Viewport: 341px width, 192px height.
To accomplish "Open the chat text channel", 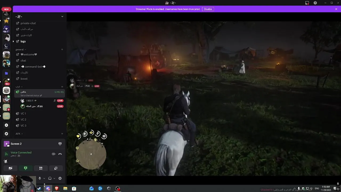I will coord(39,61).
